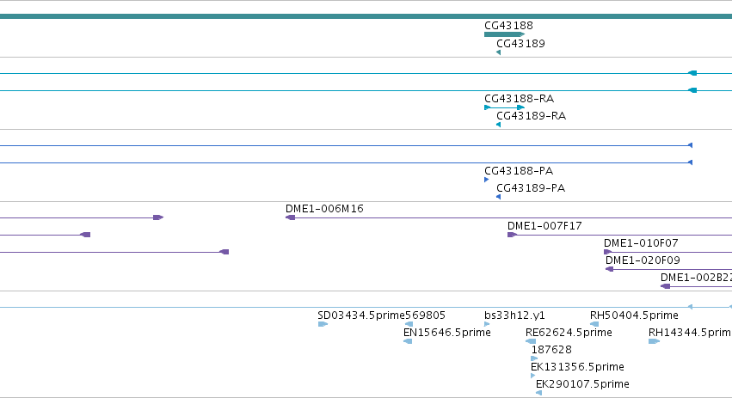Screen dimensions: 732x398
Task: Click EK131356.5prime EST arrow
Action: (533, 376)
